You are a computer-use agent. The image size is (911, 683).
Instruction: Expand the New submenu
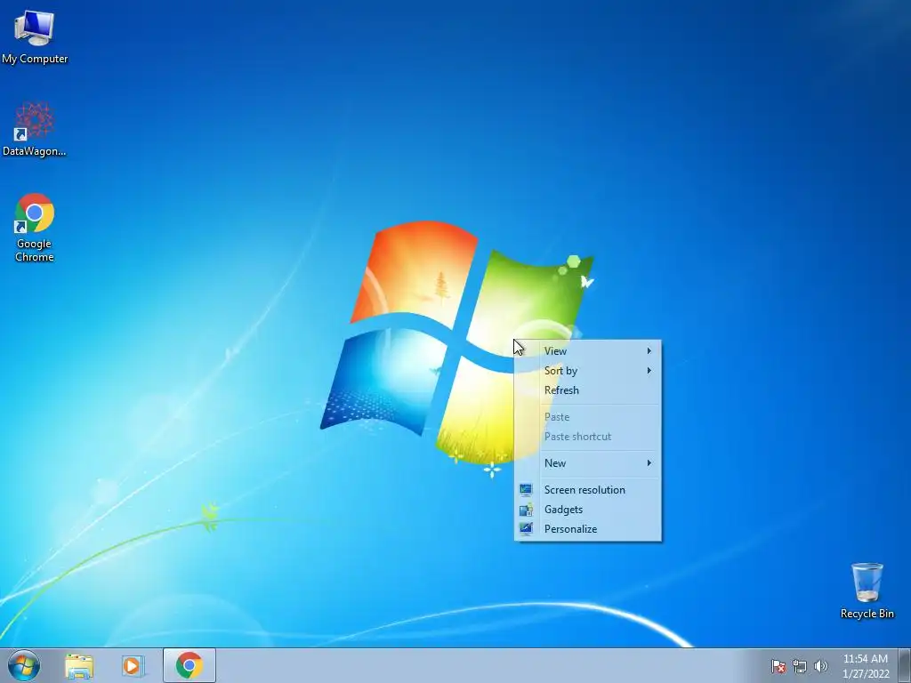pos(587,462)
